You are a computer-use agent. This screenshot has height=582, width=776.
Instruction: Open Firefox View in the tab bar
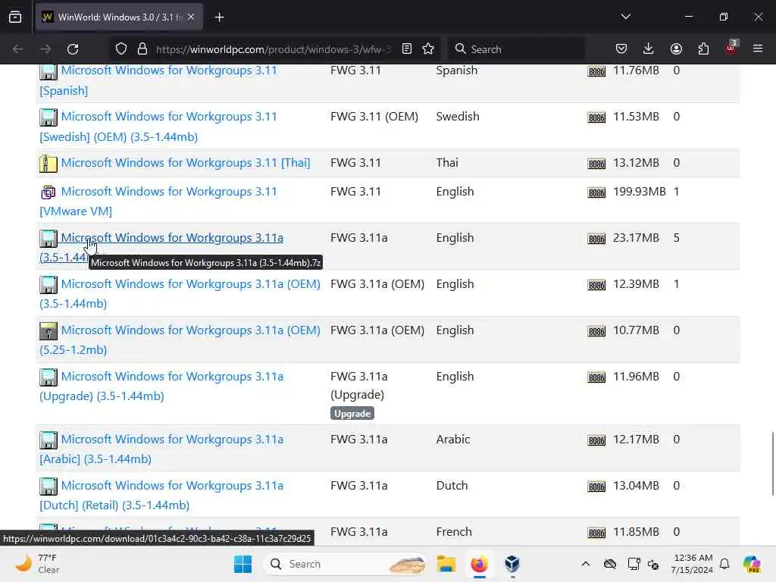click(x=15, y=17)
